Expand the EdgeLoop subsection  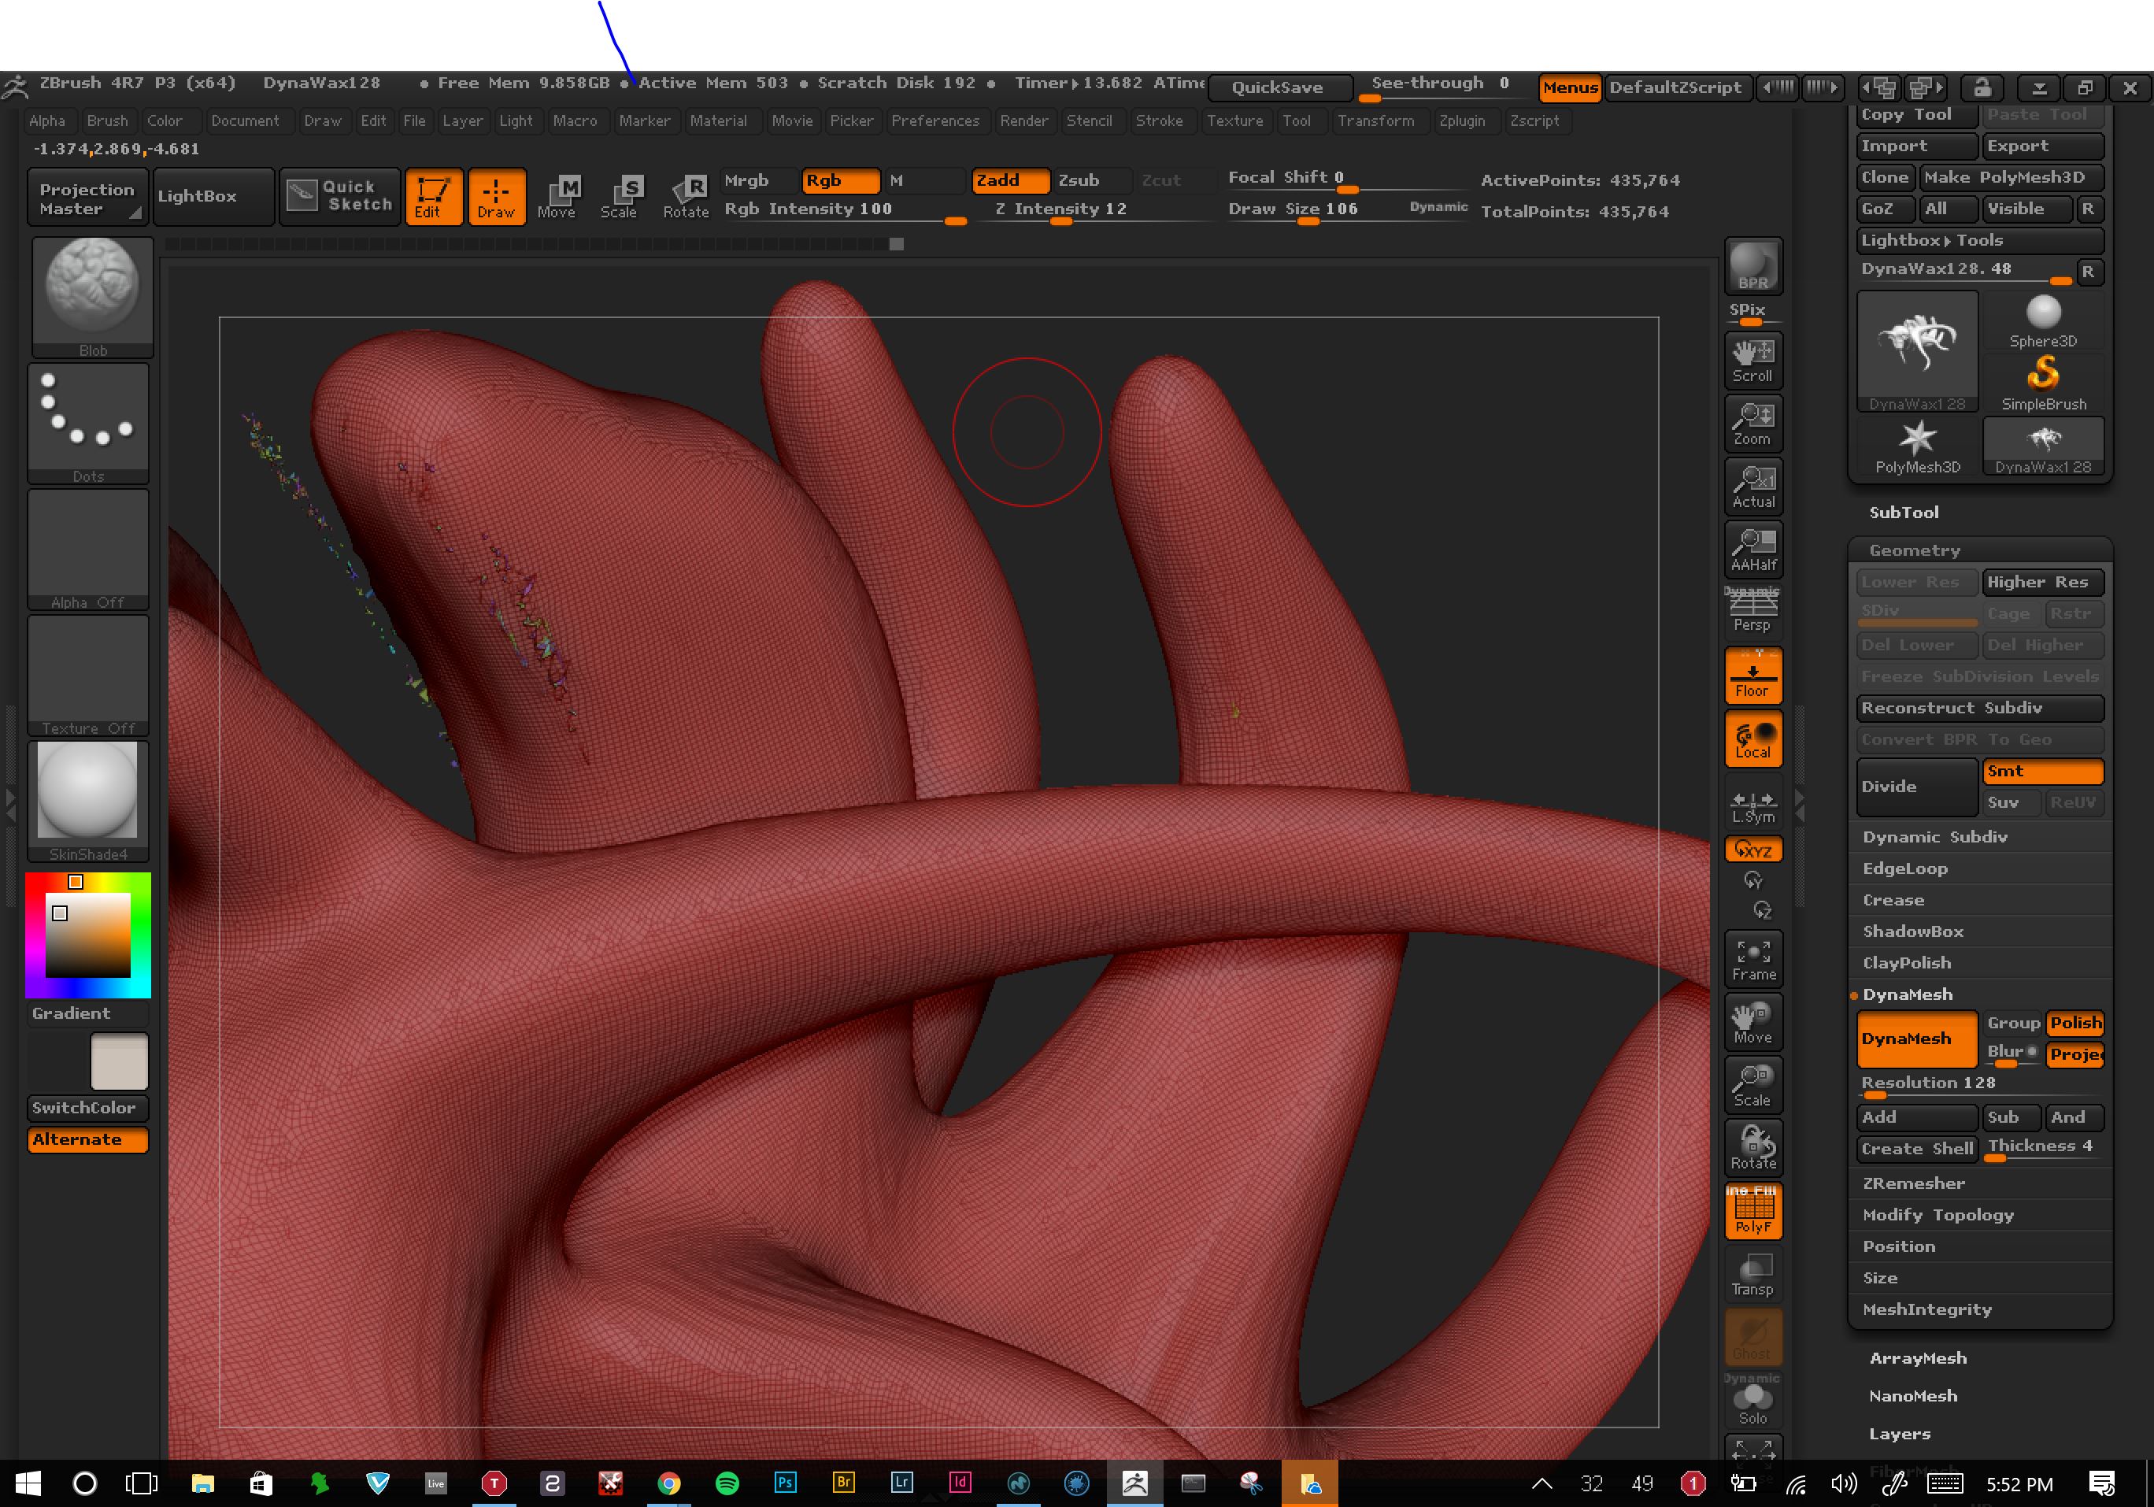pos(1905,869)
